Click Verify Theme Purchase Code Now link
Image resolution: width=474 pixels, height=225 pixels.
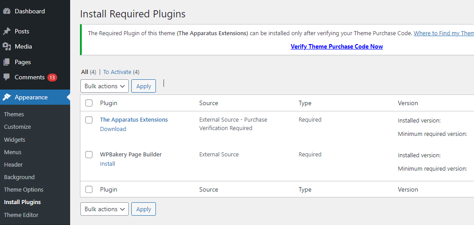[x=336, y=46]
